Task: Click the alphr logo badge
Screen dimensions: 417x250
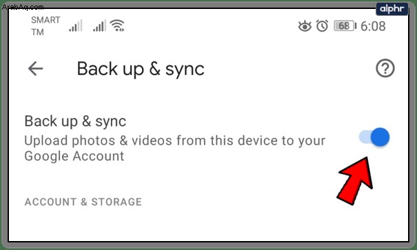Action: tap(391, 9)
